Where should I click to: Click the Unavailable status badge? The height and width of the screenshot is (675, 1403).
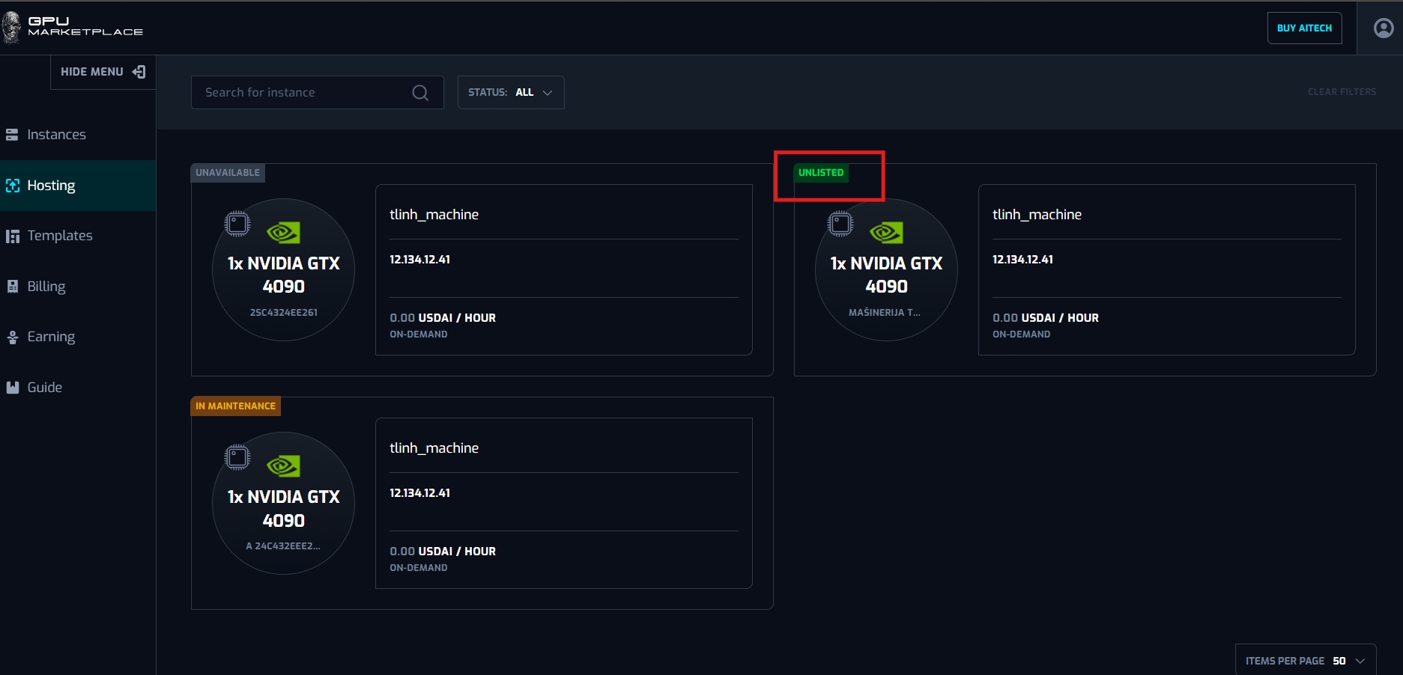pyautogui.click(x=228, y=173)
